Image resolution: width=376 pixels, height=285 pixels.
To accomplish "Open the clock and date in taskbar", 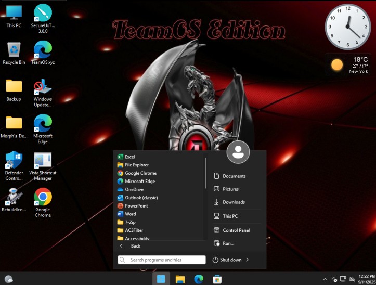I will (x=367, y=279).
